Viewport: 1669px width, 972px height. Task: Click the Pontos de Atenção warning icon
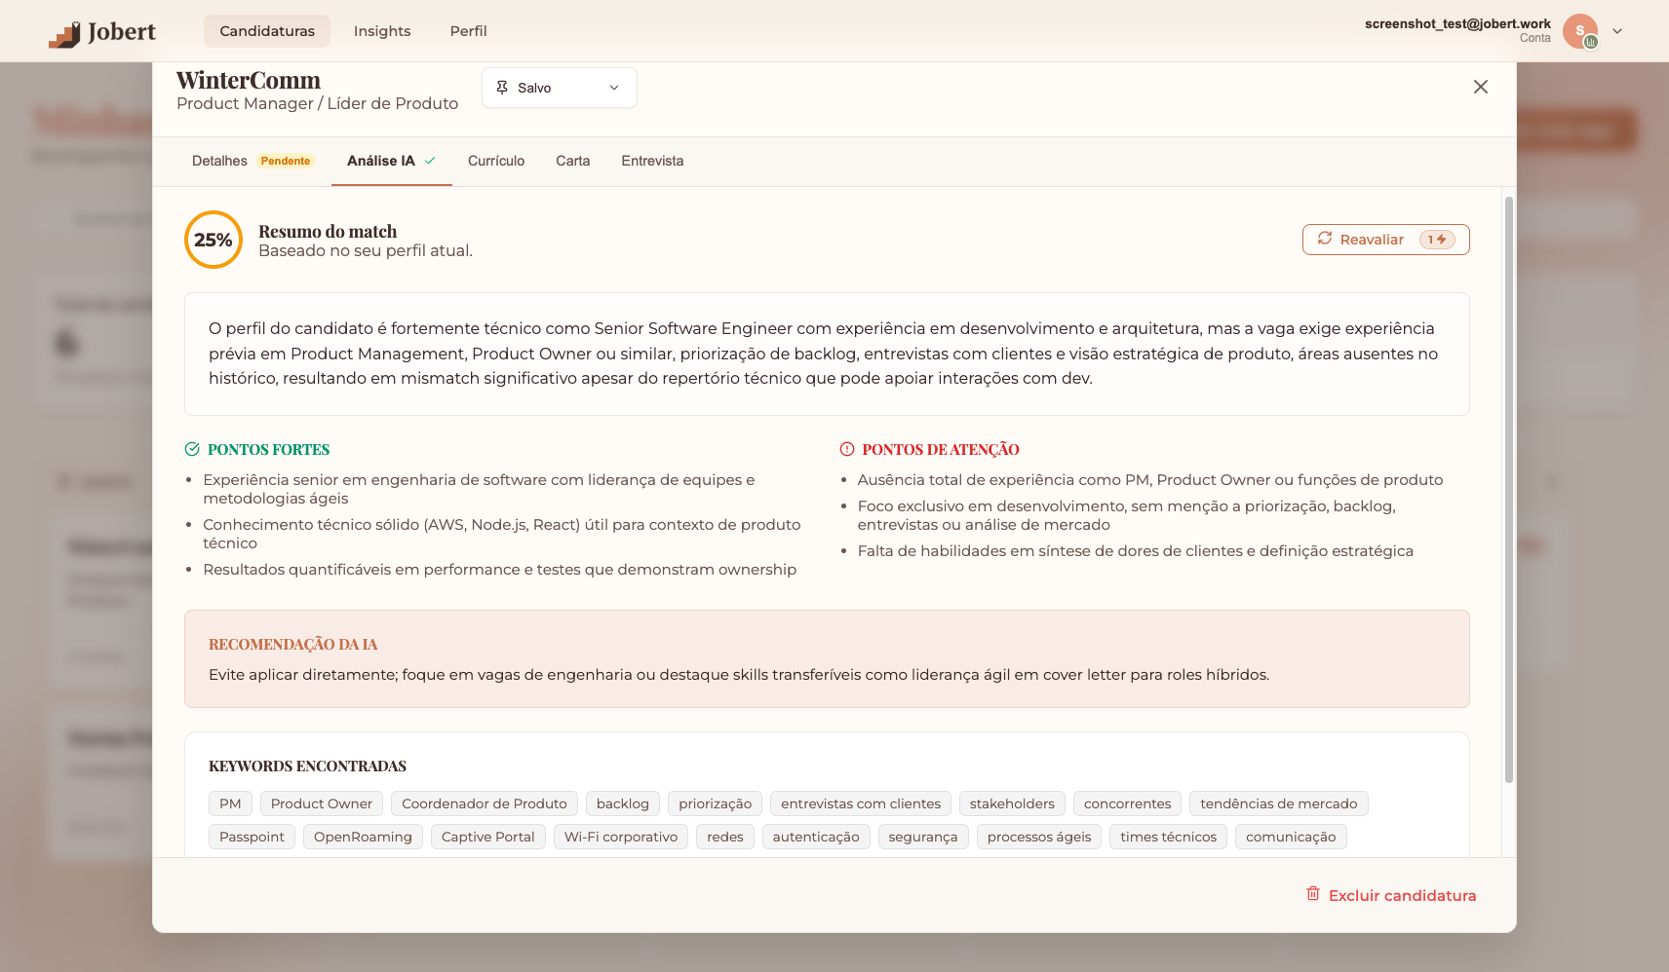coord(847,449)
